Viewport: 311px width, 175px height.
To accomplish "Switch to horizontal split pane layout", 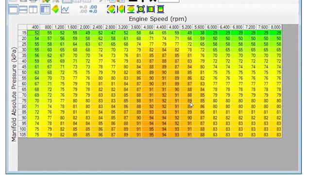I will [x=23, y=9].
